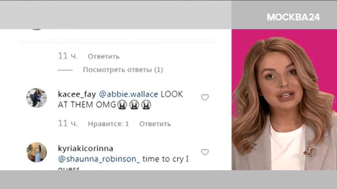Click the crying emojis after OMG
The width and height of the screenshot is (337, 189).
[x=134, y=105]
